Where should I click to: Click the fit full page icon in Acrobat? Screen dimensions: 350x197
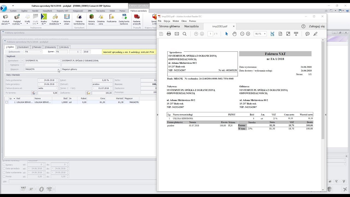tap(280, 34)
